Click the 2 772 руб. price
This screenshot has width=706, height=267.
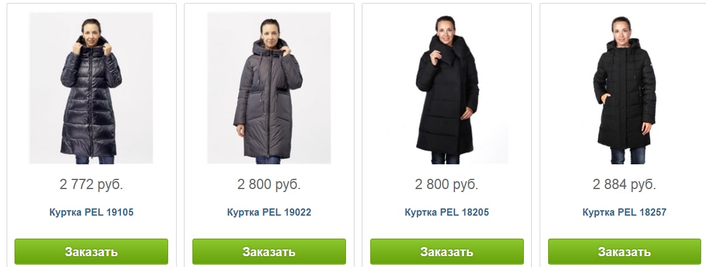point(91,184)
